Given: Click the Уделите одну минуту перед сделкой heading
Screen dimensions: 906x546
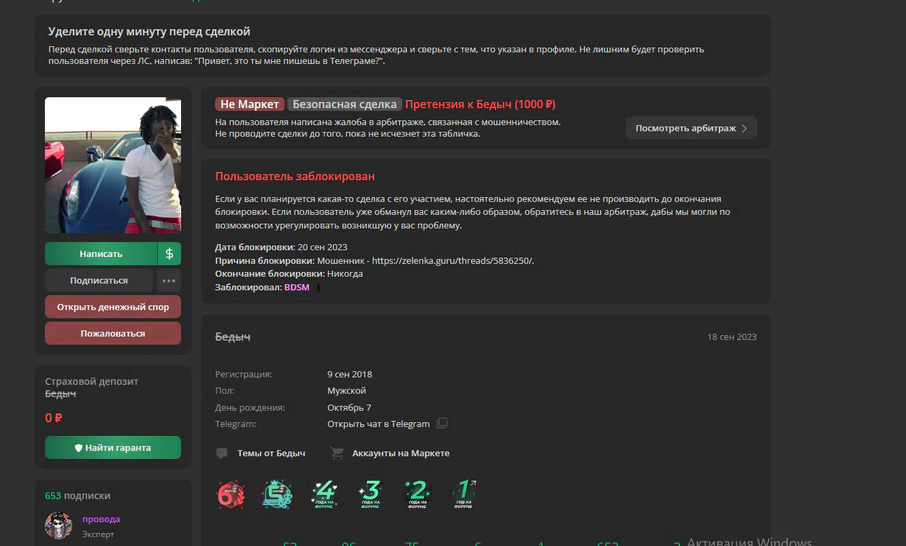Looking at the screenshot, I should [x=150, y=31].
